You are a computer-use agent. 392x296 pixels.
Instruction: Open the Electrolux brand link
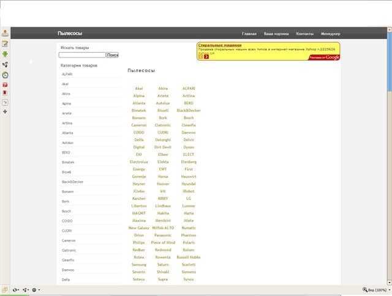(x=139, y=162)
